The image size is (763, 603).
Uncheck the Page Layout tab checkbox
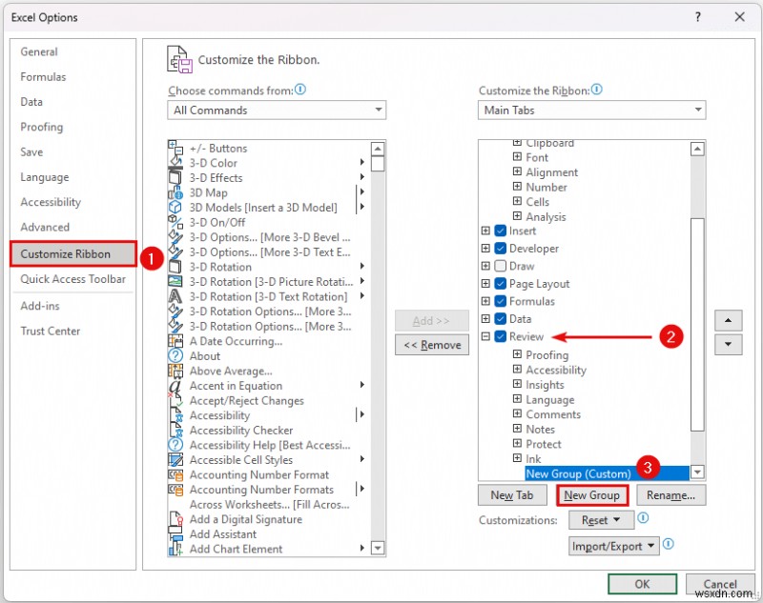(500, 283)
